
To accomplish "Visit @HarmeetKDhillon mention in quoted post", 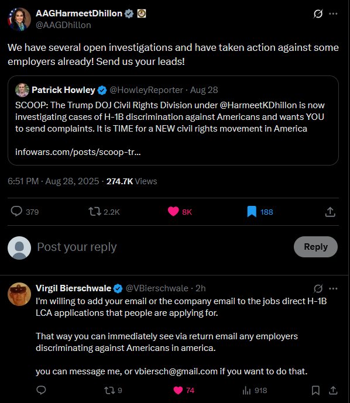I will pos(258,105).
